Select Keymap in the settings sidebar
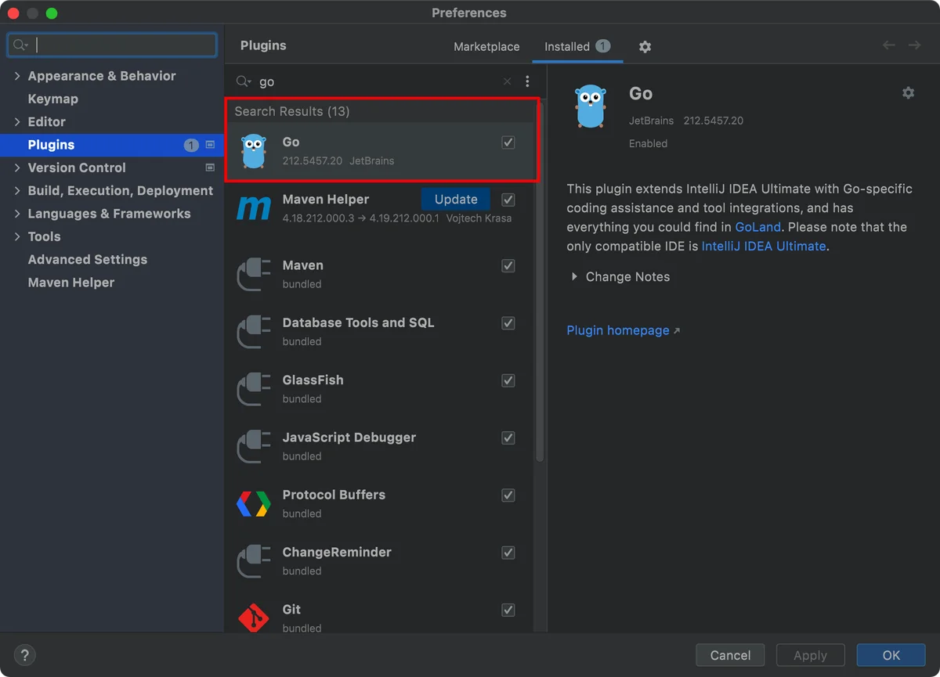This screenshot has height=677, width=940. (x=52, y=99)
